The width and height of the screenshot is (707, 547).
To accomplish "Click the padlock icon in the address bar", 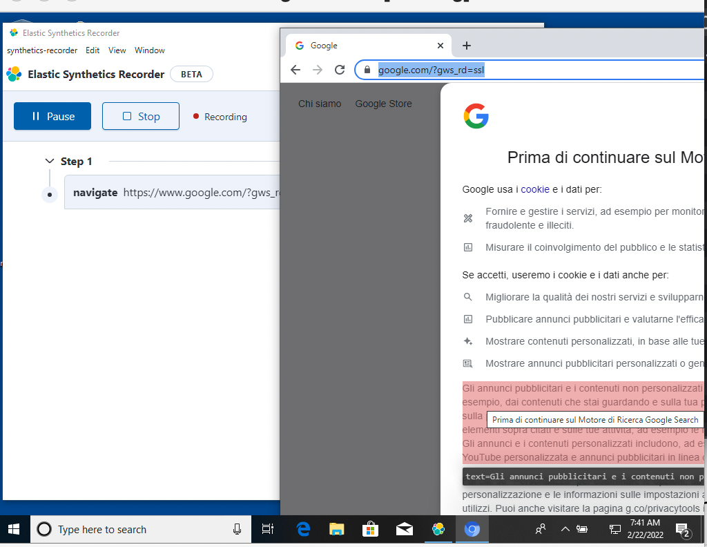I will click(x=367, y=69).
